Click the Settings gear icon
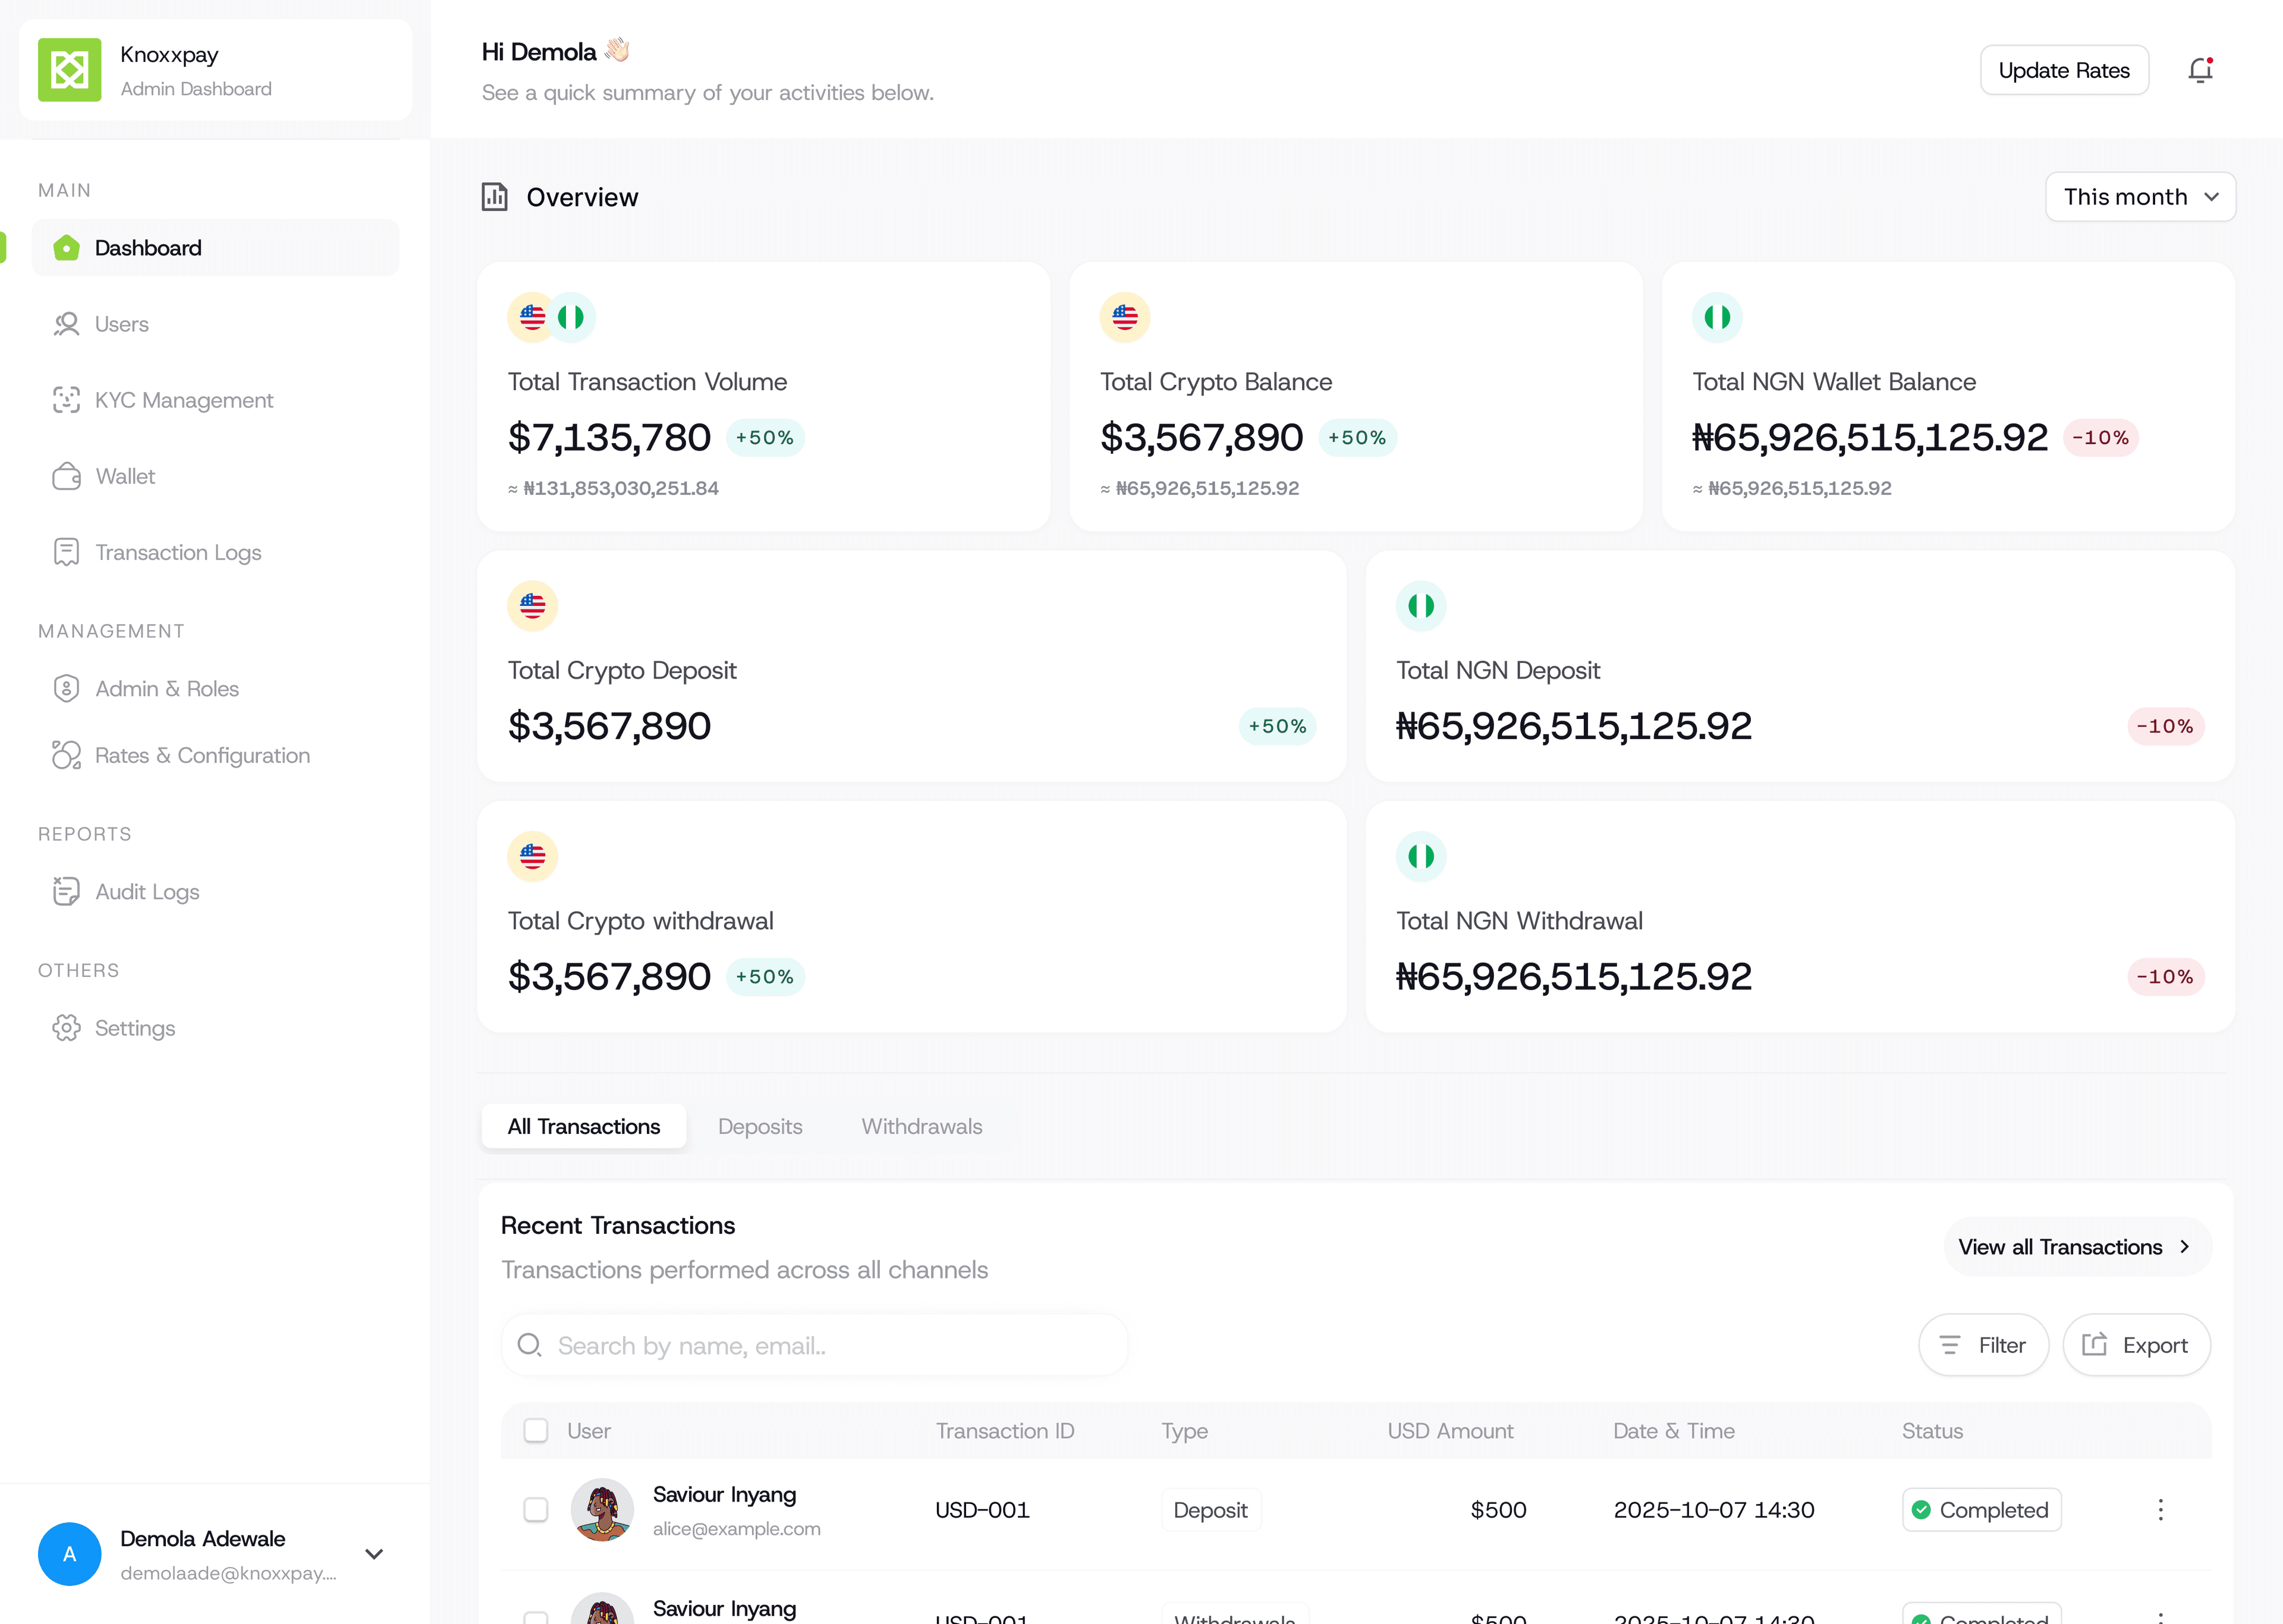Image resolution: width=2283 pixels, height=1624 pixels. pos(66,1028)
